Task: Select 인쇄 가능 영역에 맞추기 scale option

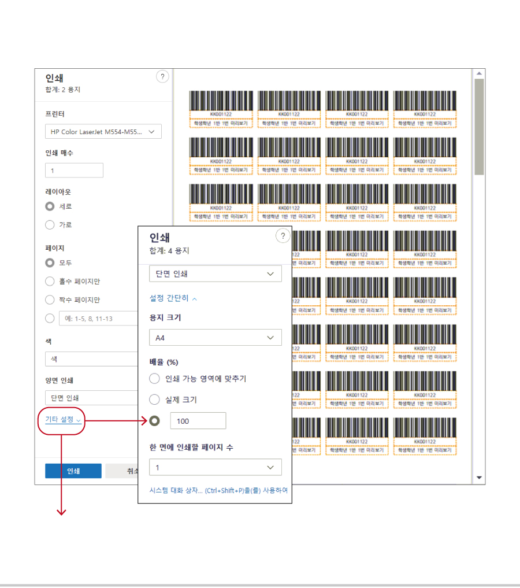Action: click(154, 378)
